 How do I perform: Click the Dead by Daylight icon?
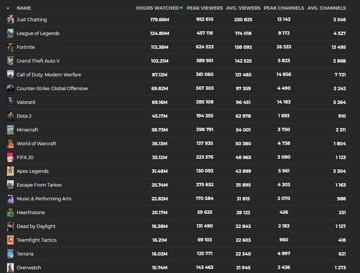pos(10,226)
